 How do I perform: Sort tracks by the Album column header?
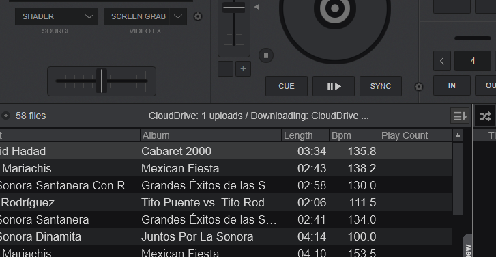tap(211, 135)
